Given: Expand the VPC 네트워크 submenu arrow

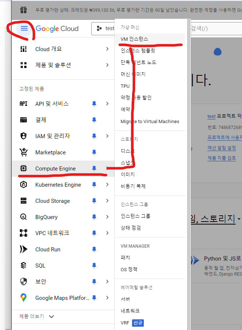Looking at the screenshot, I should [107, 233].
